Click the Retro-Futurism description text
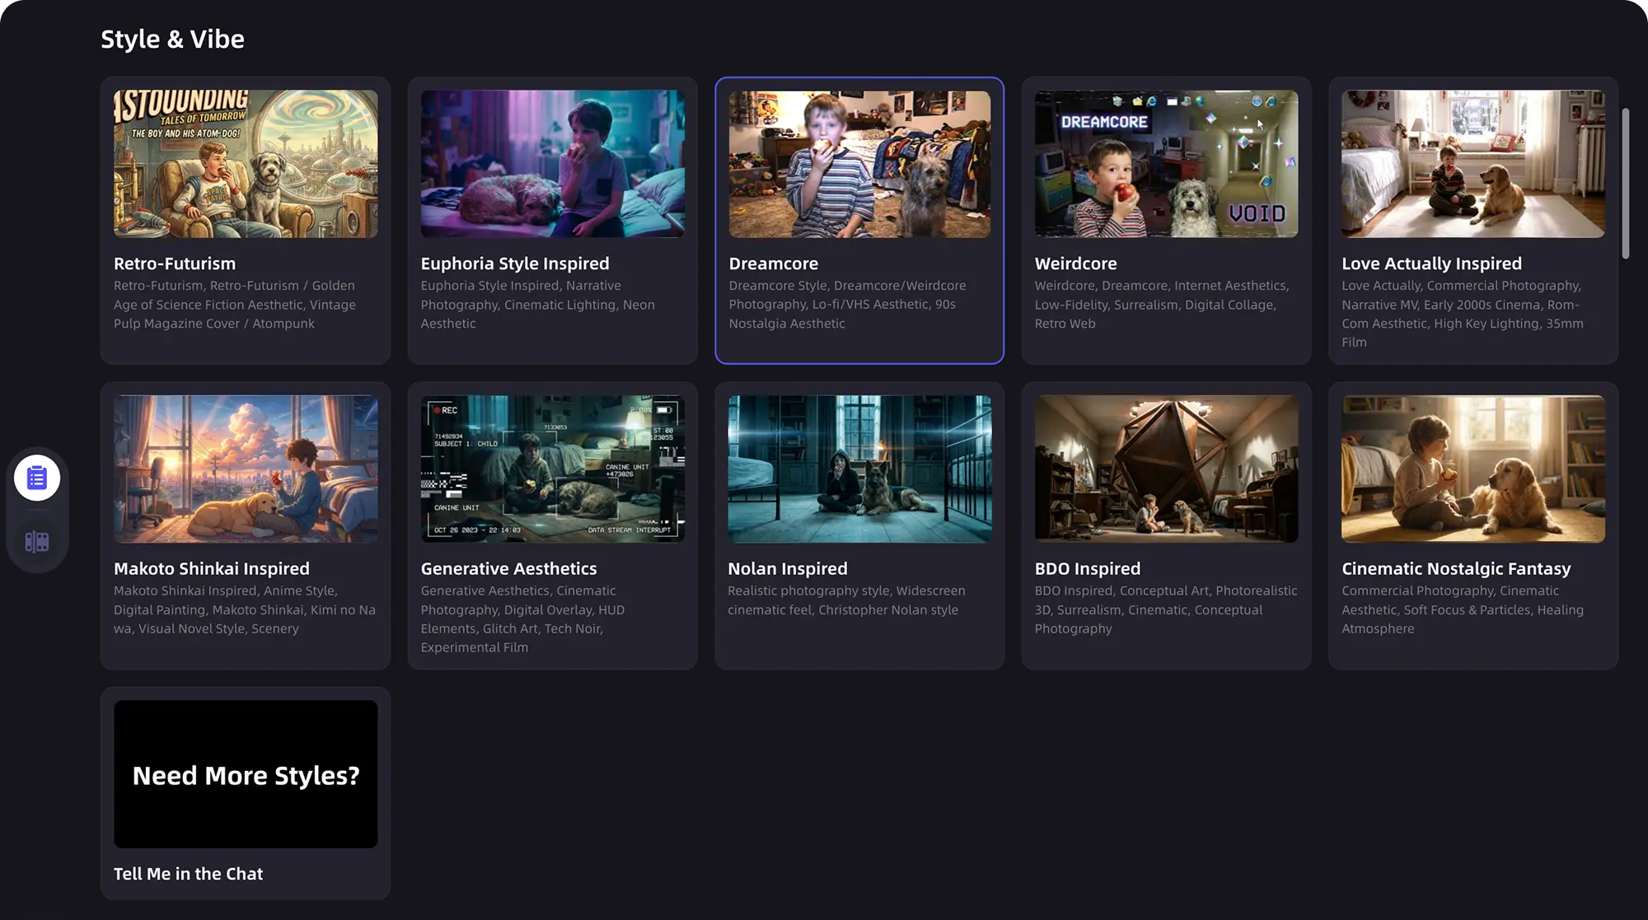This screenshot has height=920, width=1648. [x=235, y=304]
